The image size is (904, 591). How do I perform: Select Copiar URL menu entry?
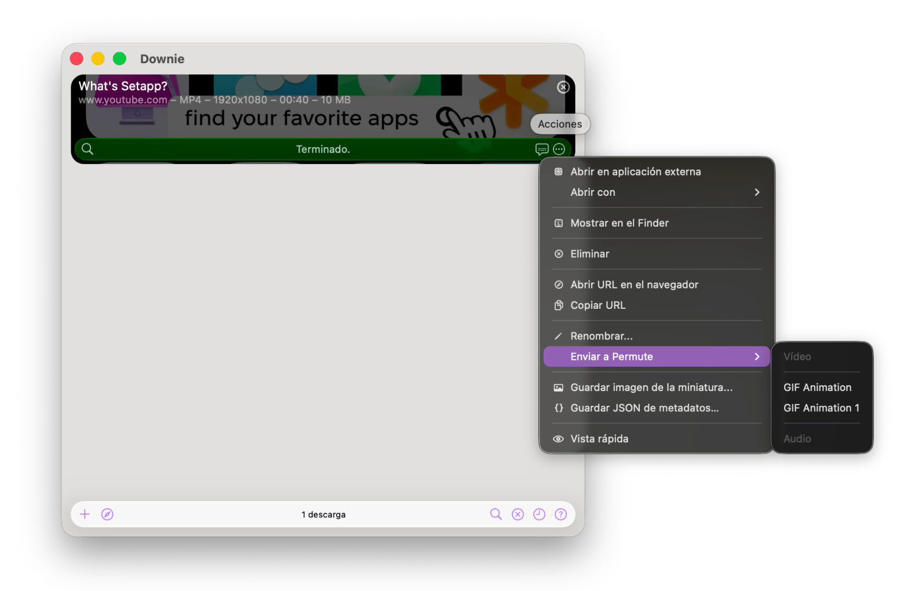click(x=657, y=305)
